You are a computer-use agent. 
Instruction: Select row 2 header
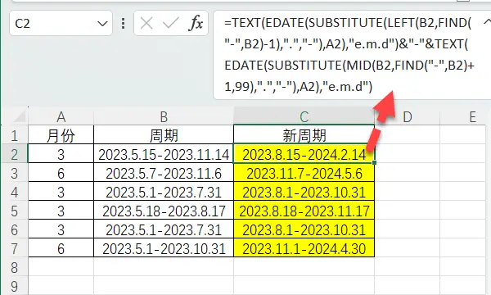pos(15,154)
